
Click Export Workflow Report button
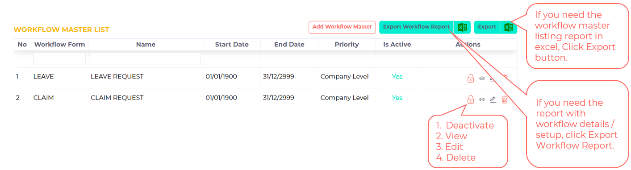[416, 27]
